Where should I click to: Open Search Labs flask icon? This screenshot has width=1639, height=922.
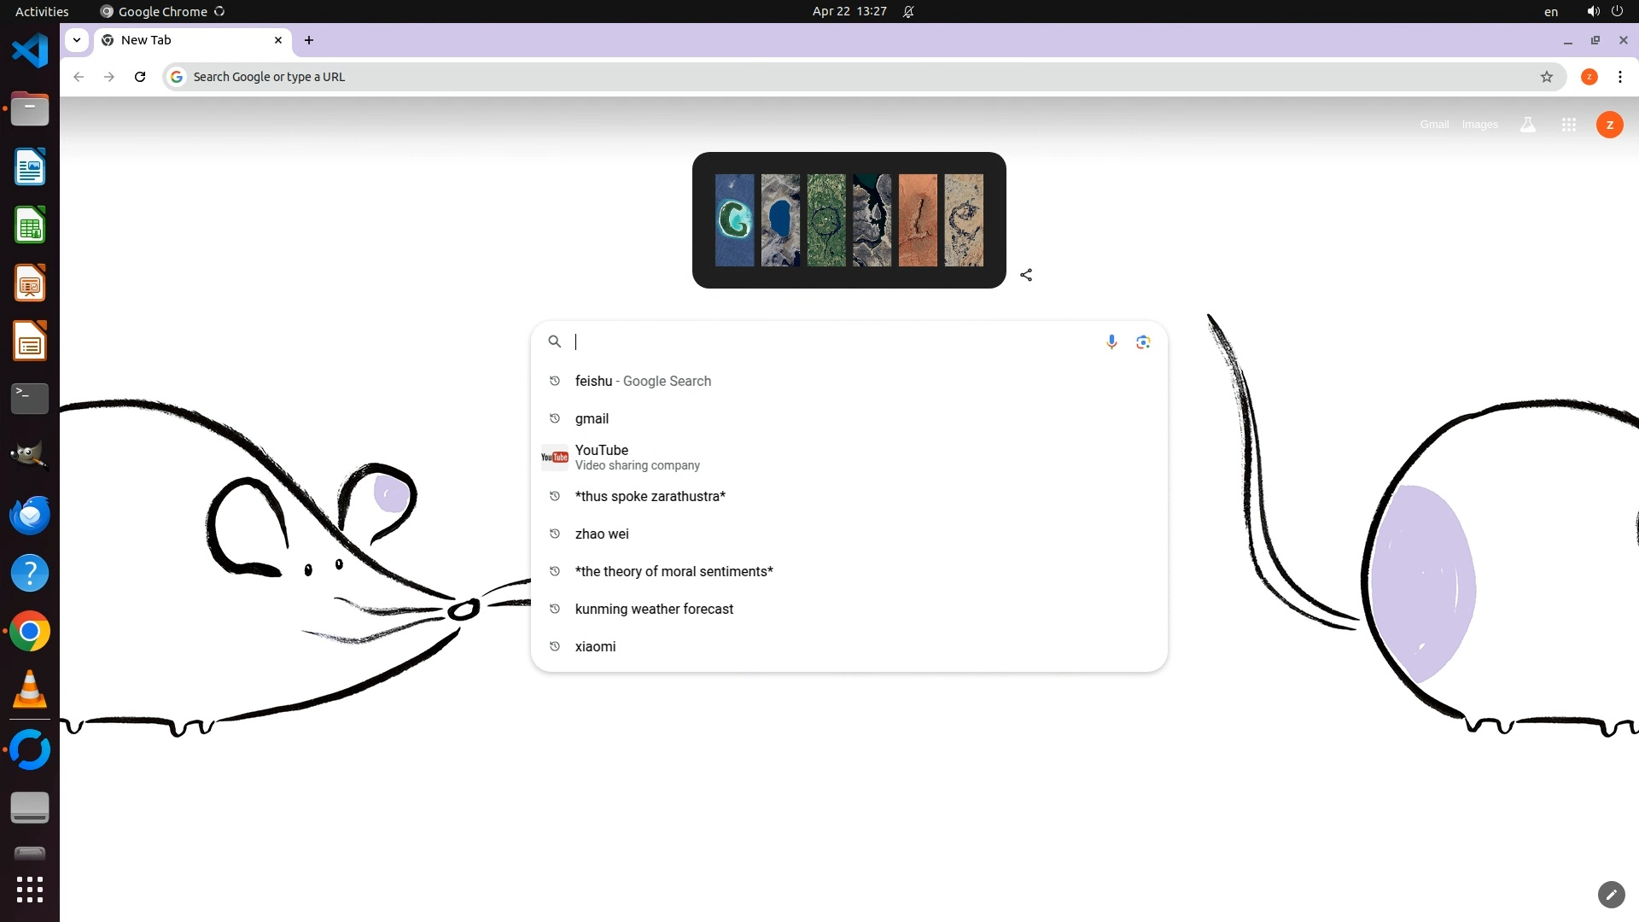click(x=1527, y=125)
